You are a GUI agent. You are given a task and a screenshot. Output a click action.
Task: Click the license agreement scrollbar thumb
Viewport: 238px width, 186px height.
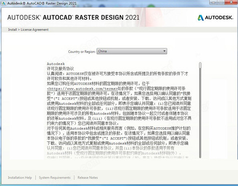(200, 66)
